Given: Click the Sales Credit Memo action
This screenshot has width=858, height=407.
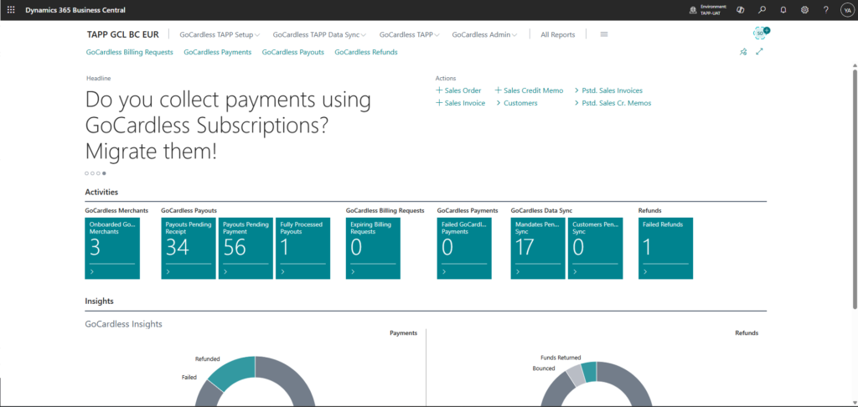Looking at the screenshot, I should click(x=529, y=90).
